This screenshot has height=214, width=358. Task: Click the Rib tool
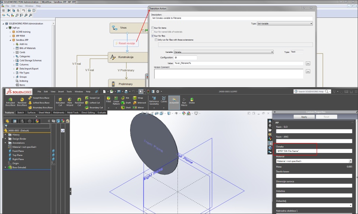[x=125, y=98]
